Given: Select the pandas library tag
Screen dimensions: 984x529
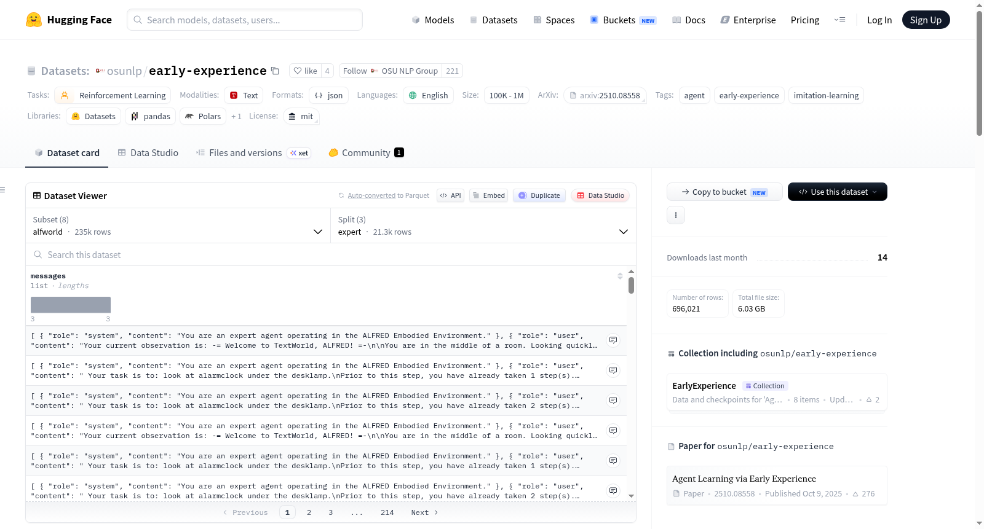Looking at the screenshot, I should pyautogui.click(x=151, y=116).
